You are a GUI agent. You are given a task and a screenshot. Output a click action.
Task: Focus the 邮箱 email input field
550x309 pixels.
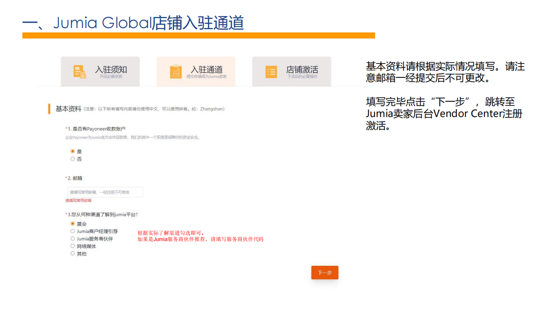tap(105, 192)
